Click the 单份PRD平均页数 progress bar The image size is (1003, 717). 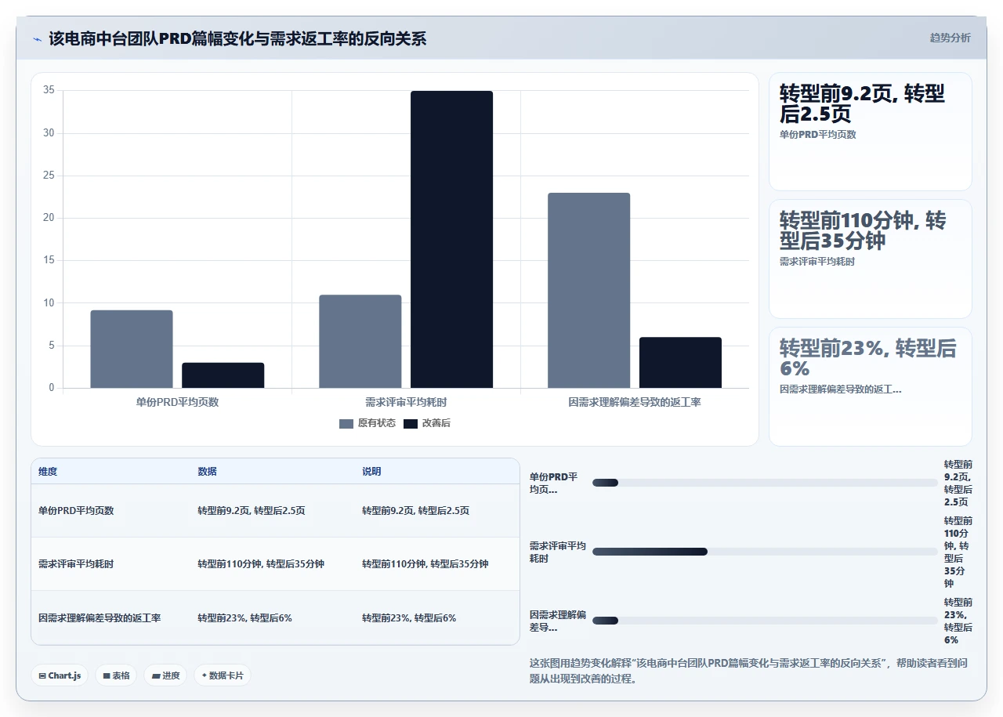(x=765, y=483)
